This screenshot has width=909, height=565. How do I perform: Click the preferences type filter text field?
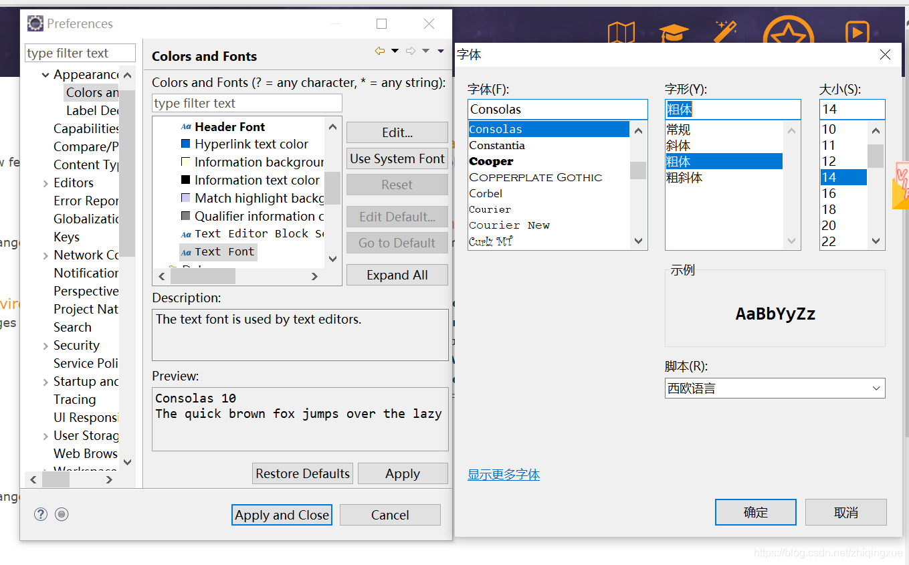click(80, 53)
